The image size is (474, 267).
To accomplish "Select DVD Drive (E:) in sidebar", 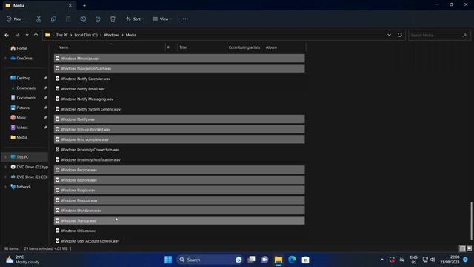I will coord(29,177).
